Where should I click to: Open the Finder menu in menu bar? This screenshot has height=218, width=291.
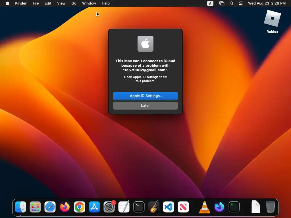(21, 3)
